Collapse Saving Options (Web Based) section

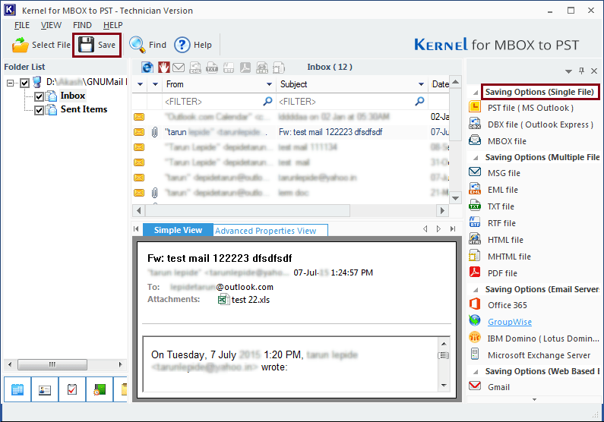476,372
